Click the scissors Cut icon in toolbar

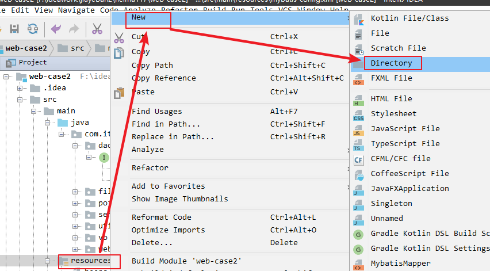tap(97, 29)
